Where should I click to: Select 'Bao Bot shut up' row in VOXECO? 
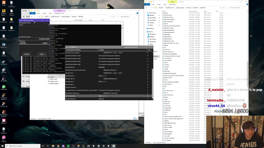coord(108,67)
